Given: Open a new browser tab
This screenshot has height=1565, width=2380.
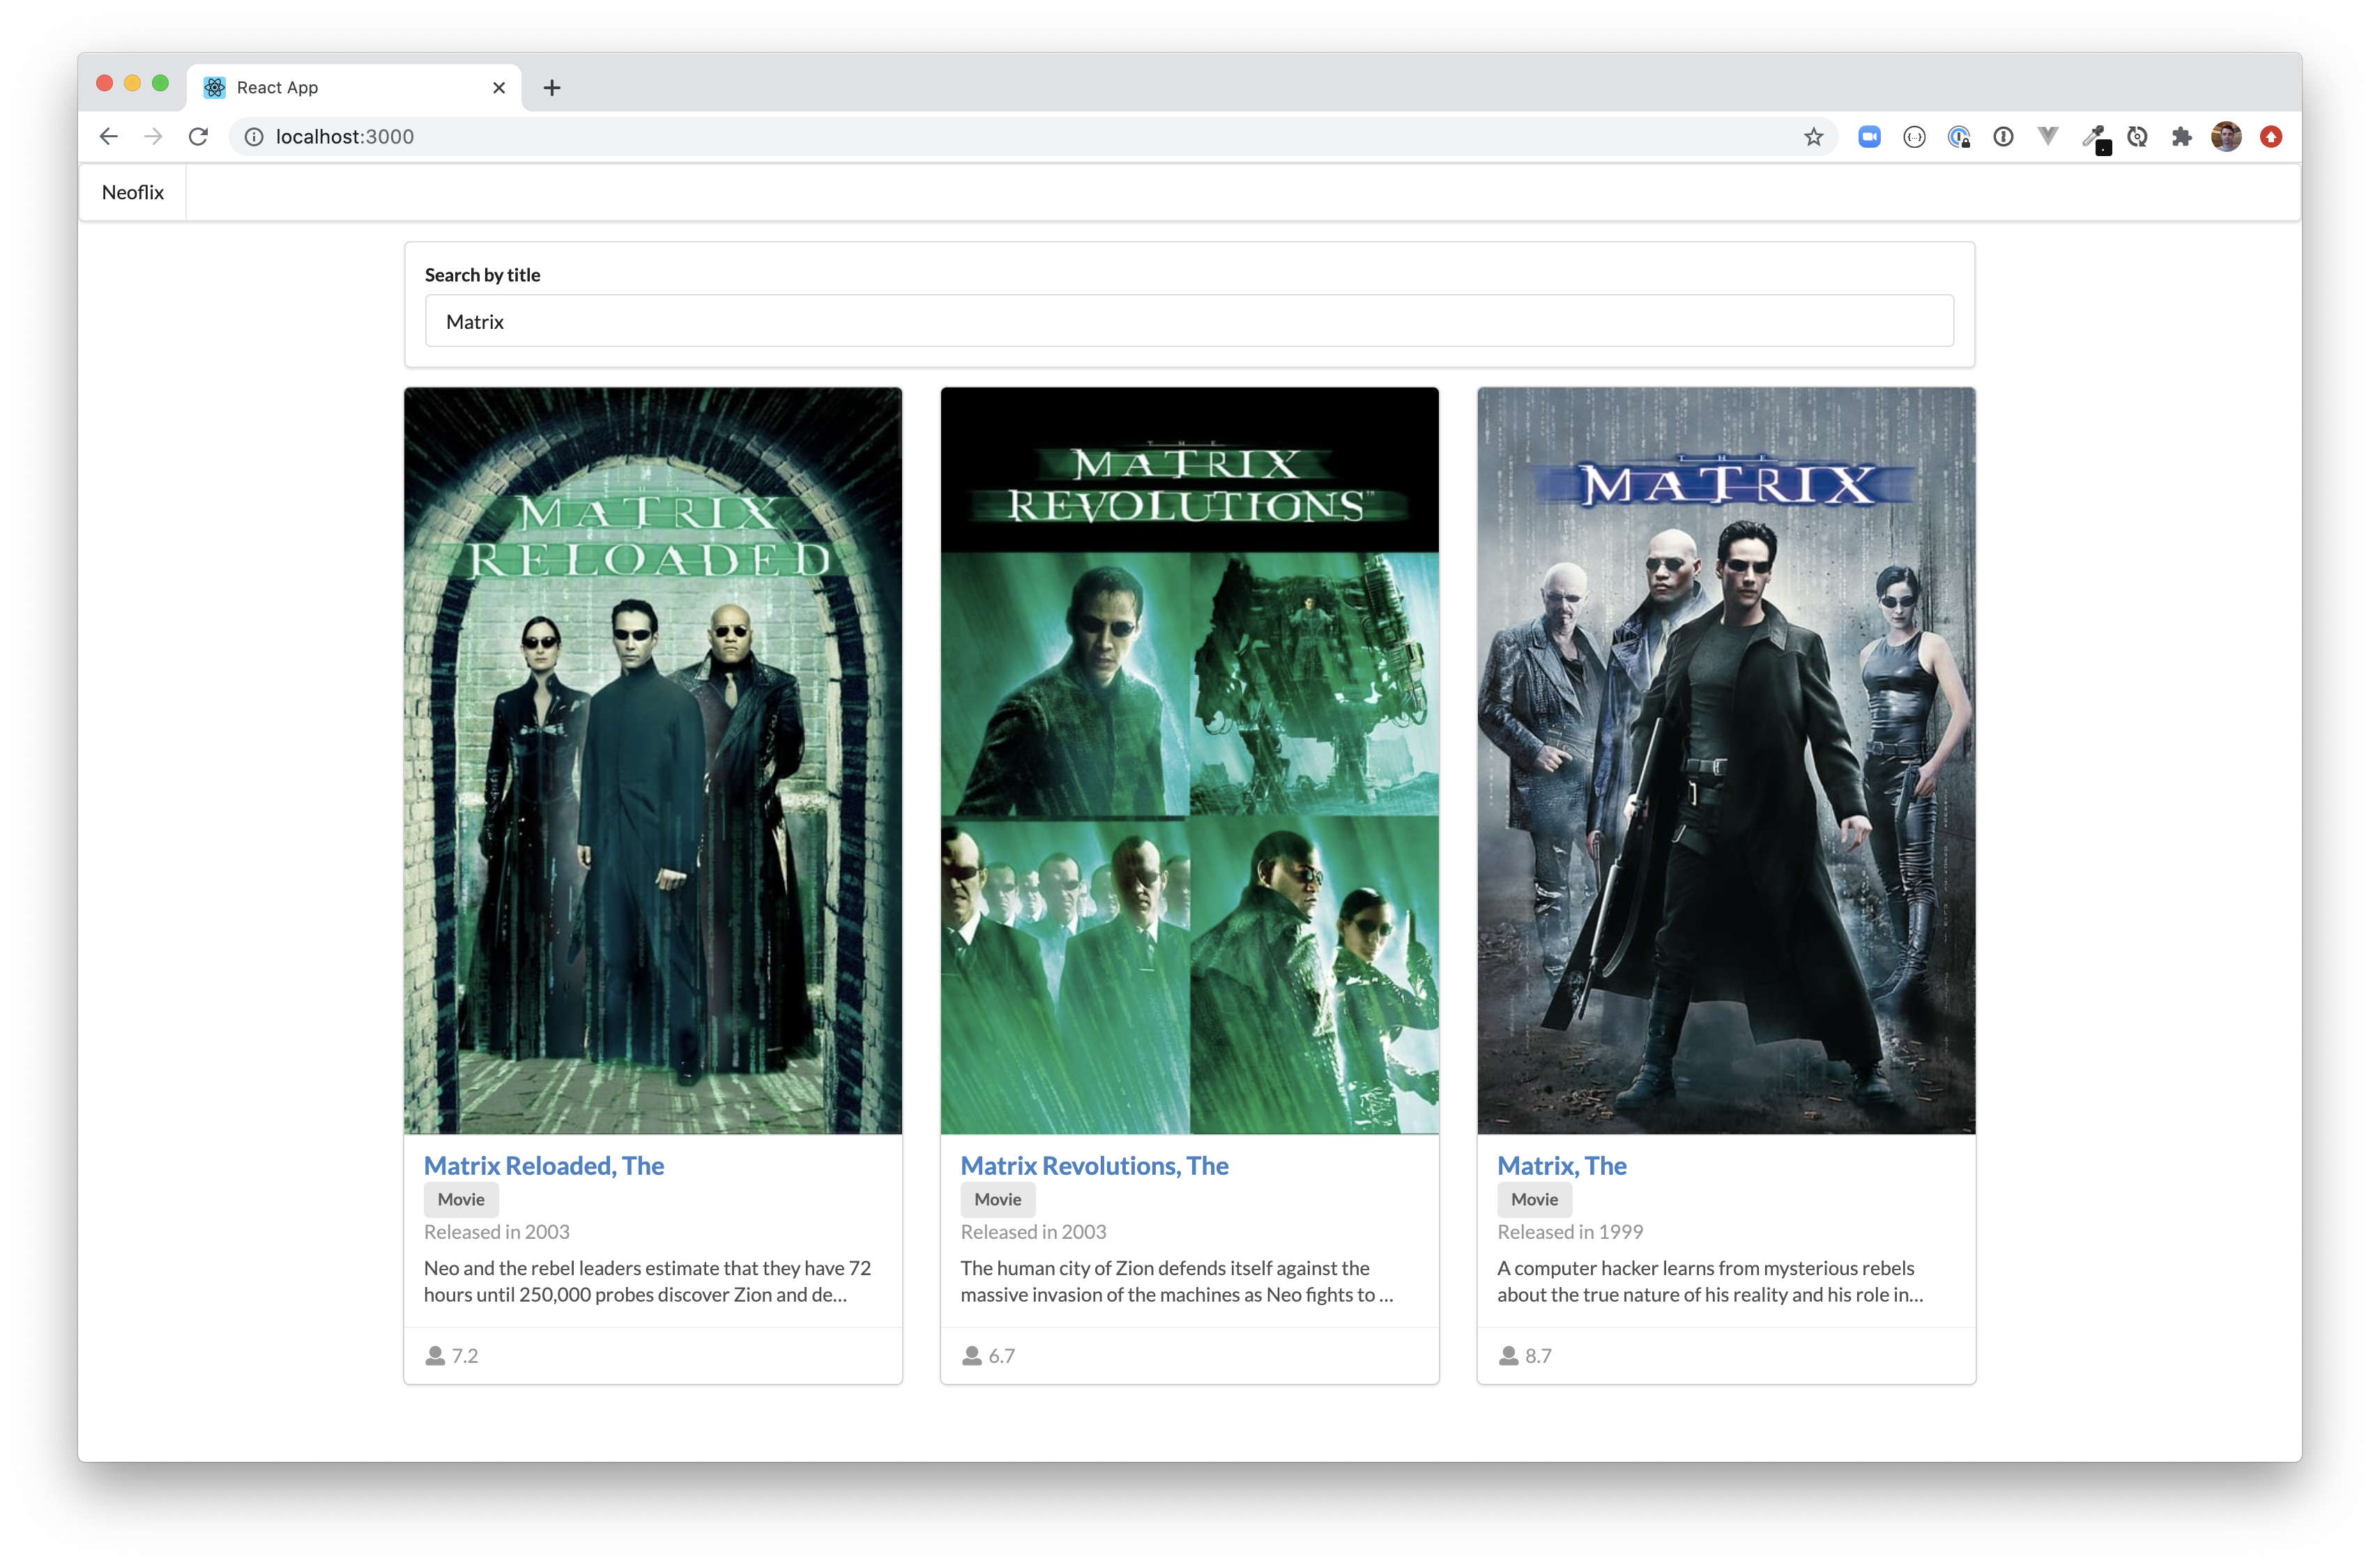Looking at the screenshot, I should (x=552, y=88).
